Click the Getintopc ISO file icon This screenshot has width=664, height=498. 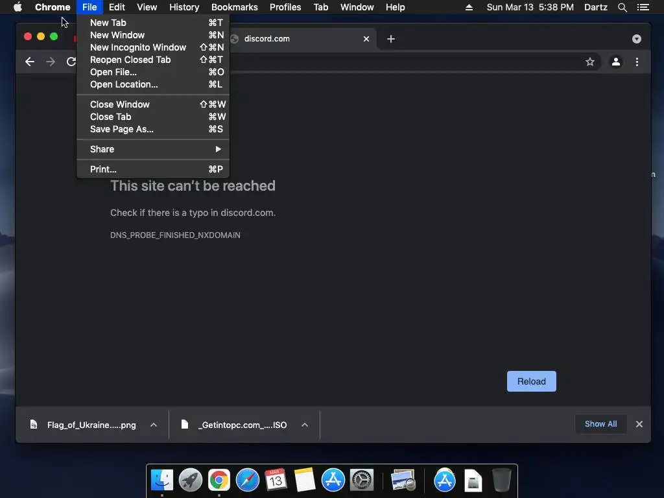pyautogui.click(x=184, y=424)
